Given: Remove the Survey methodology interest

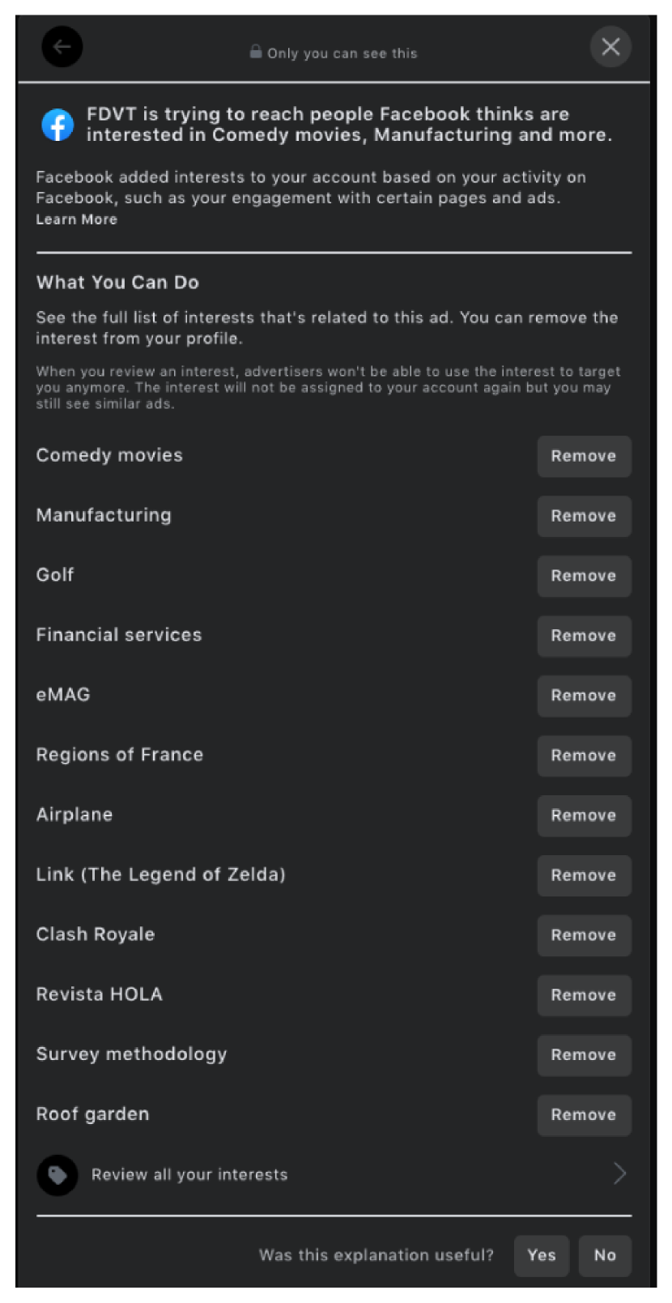Looking at the screenshot, I should point(584,1055).
